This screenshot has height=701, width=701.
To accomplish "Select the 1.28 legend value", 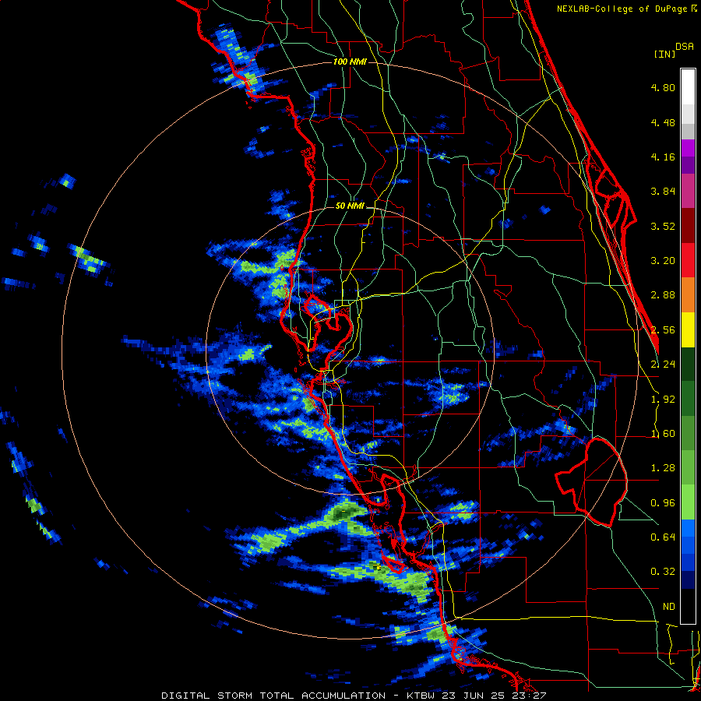I will click(663, 468).
